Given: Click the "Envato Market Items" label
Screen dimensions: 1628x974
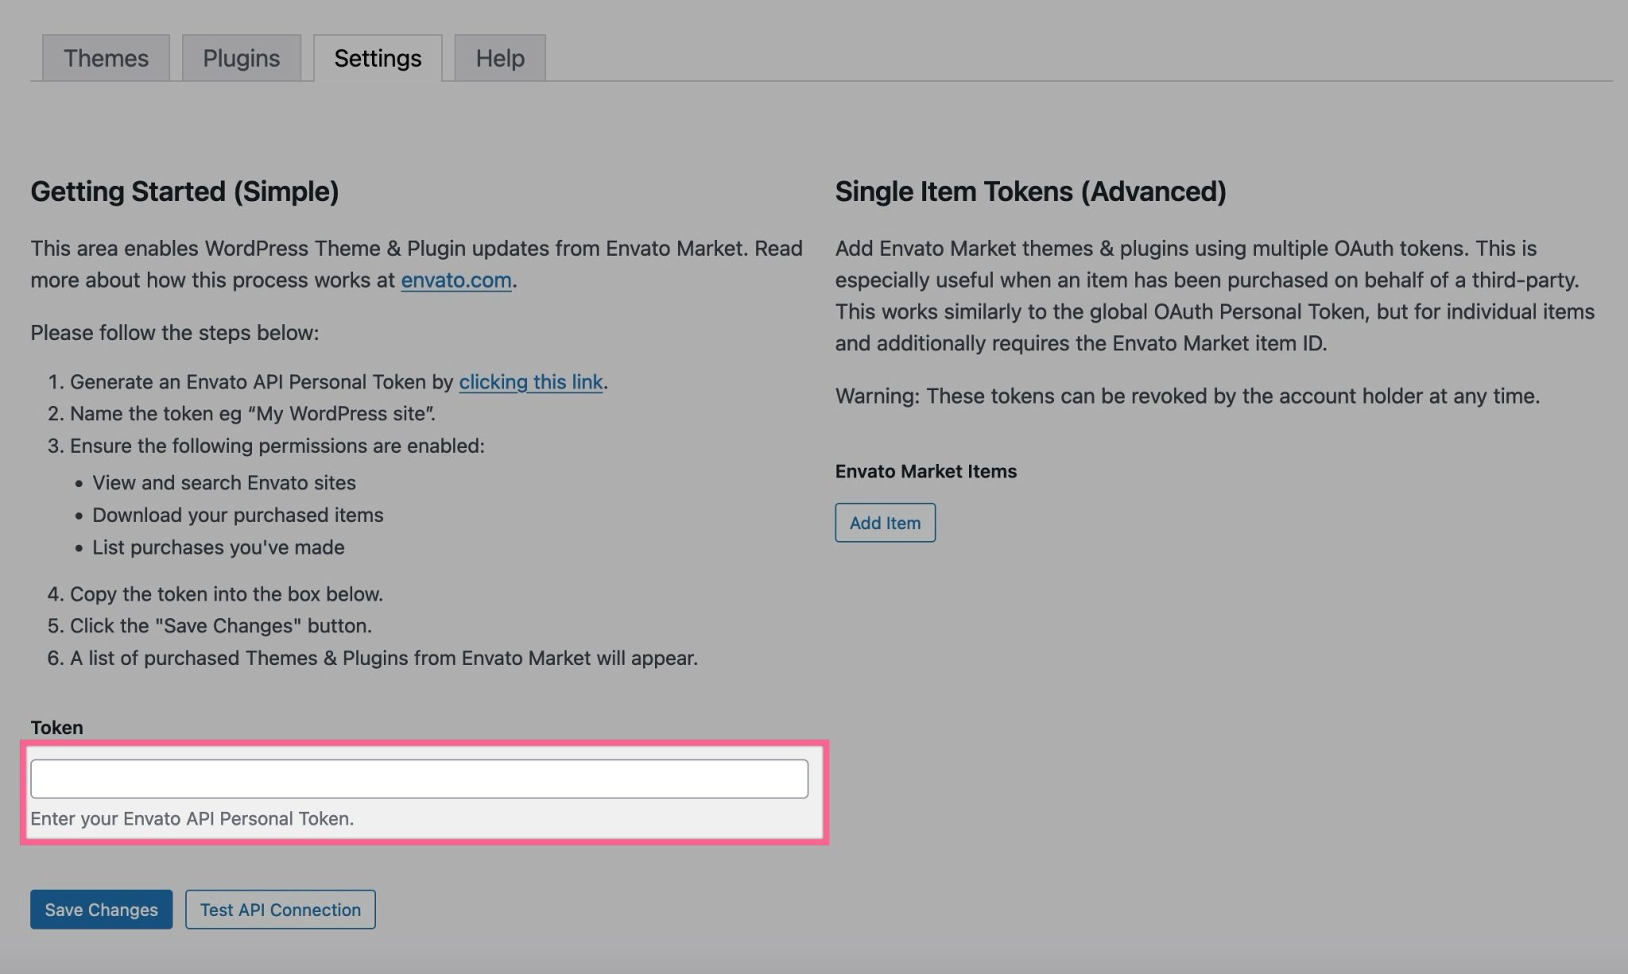Looking at the screenshot, I should (925, 471).
